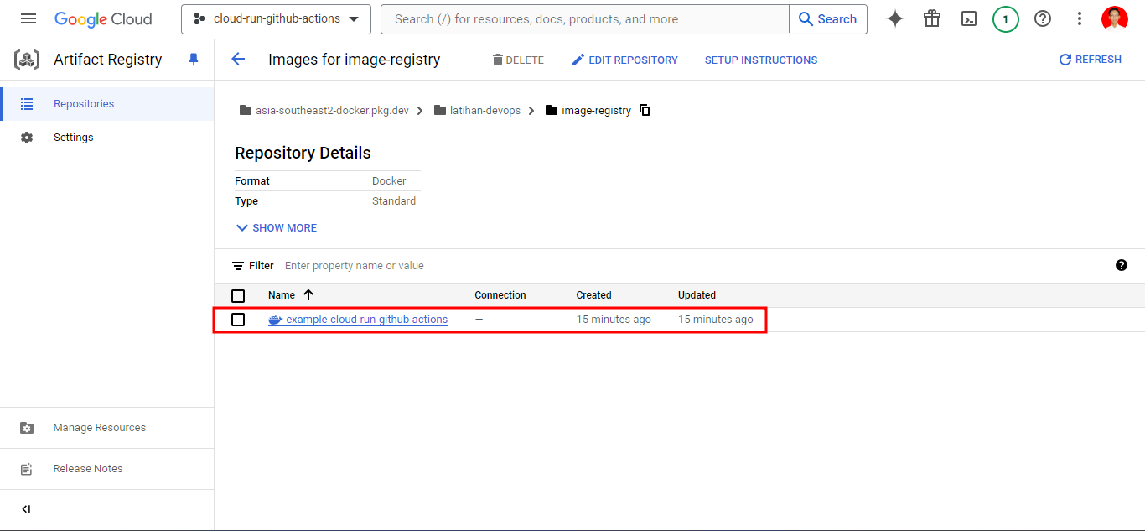Open the help question mark menu
This screenshot has height=531, width=1145.
click(x=1042, y=18)
